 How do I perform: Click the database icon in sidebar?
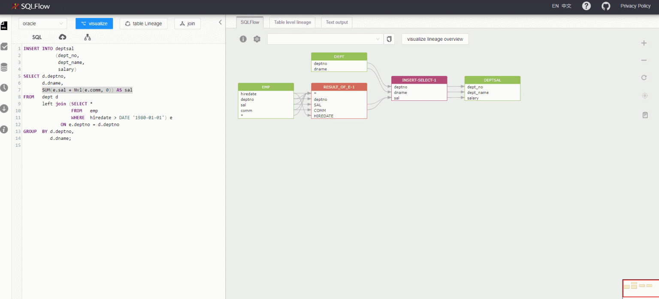tap(4, 67)
